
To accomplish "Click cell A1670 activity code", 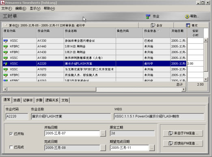I will pyautogui.click(x=50, y=69).
